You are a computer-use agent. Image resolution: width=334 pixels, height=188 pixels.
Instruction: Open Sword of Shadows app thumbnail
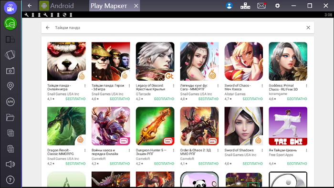[244, 126]
